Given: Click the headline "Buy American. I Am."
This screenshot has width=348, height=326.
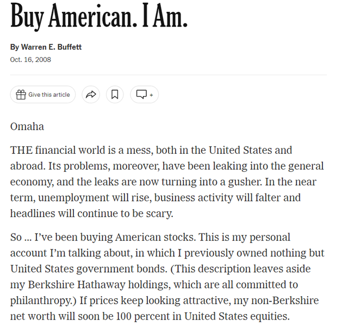Looking at the screenshot, I should click(x=99, y=18).
